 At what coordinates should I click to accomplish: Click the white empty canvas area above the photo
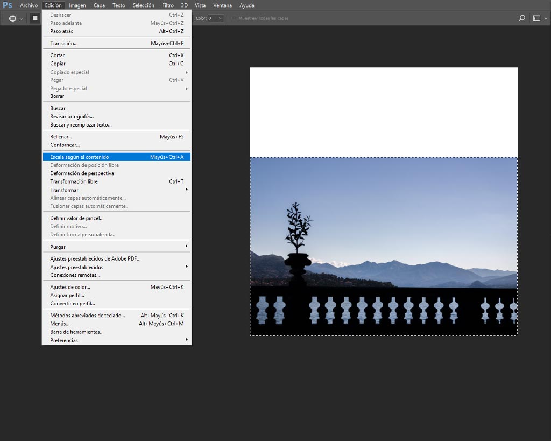pyautogui.click(x=384, y=112)
